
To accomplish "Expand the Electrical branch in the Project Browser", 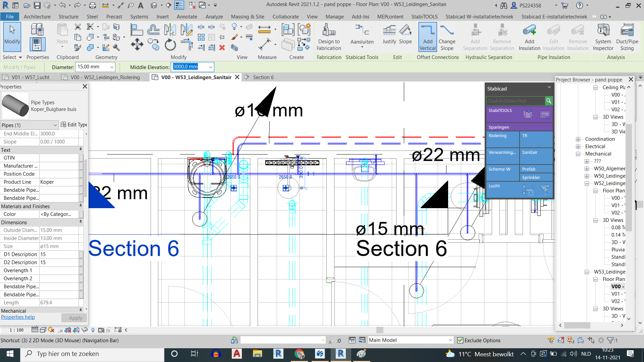I will pos(578,146).
